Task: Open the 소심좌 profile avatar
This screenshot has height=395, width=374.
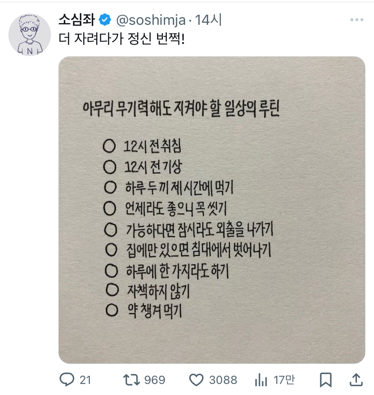Action: (x=30, y=35)
